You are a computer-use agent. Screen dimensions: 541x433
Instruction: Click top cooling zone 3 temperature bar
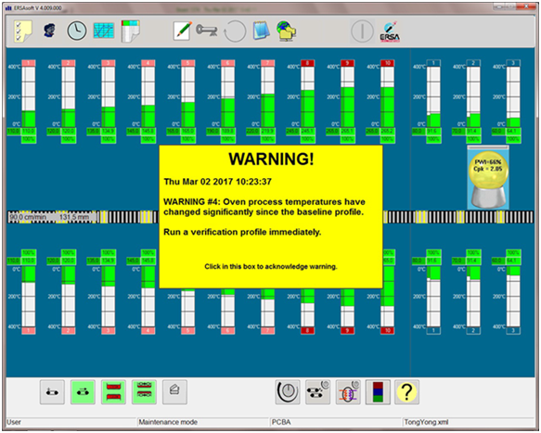pyautogui.click(x=513, y=96)
